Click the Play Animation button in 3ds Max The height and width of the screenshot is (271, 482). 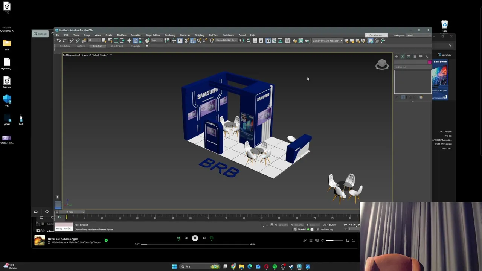coord(354,225)
